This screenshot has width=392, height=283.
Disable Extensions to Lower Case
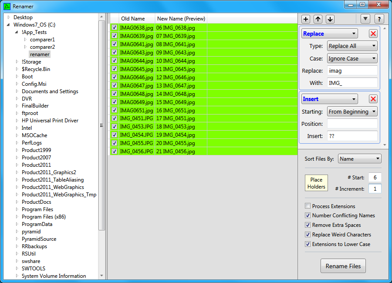[x=308, y=244]
